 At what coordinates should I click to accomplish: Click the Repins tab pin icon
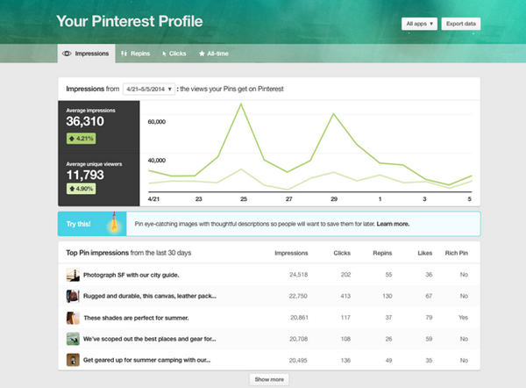point(124,54)
